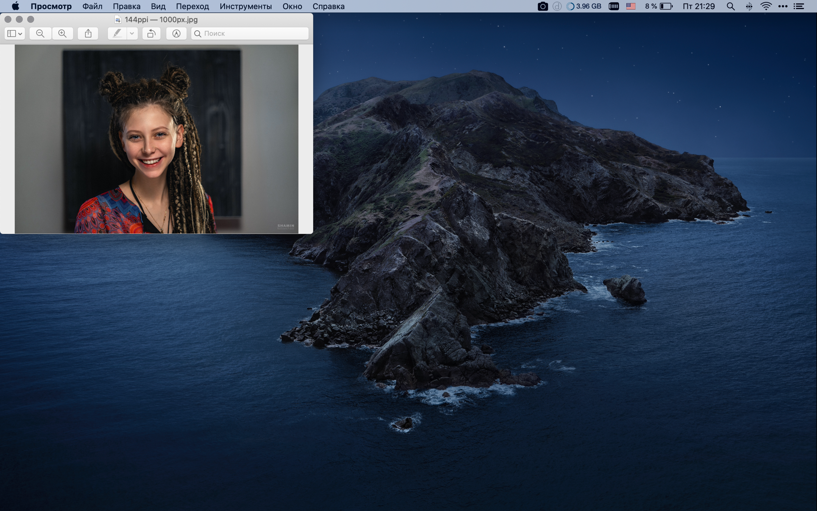Viewport: 817px width, 511px height.
Task: Switch input source via US flag
Action: [631, 6]
